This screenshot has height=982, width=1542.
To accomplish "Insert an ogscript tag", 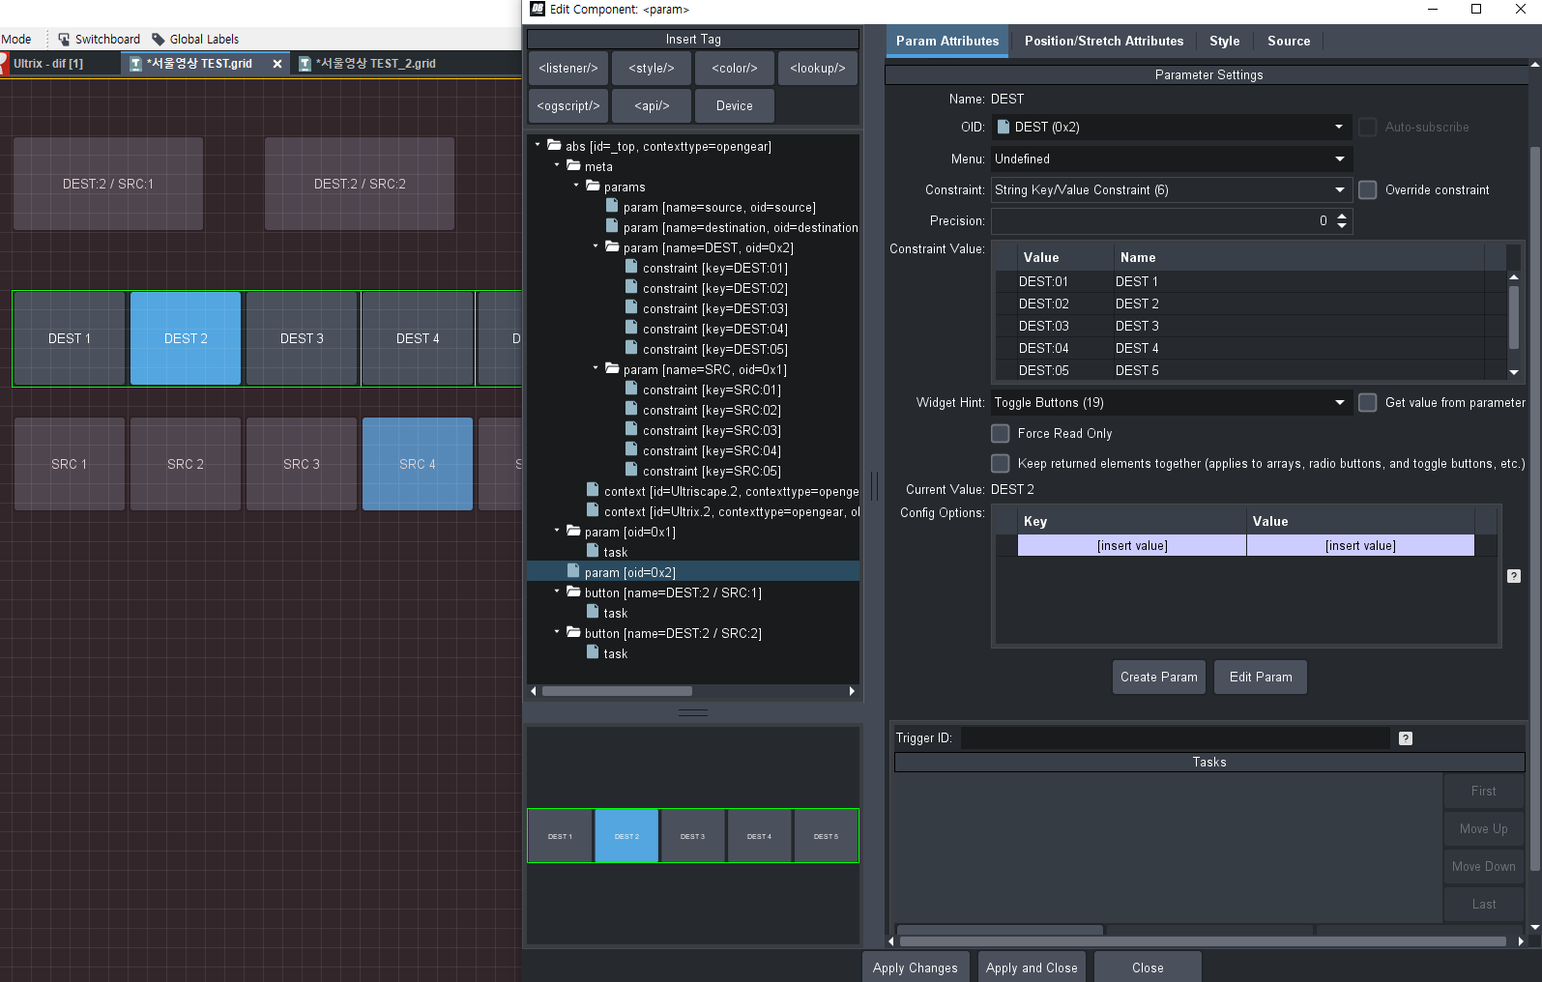I will [568, 106].
